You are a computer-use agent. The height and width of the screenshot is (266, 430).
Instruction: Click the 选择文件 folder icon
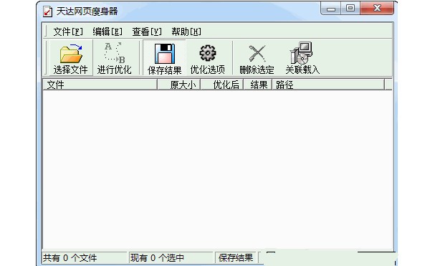(x=71, y=54)
